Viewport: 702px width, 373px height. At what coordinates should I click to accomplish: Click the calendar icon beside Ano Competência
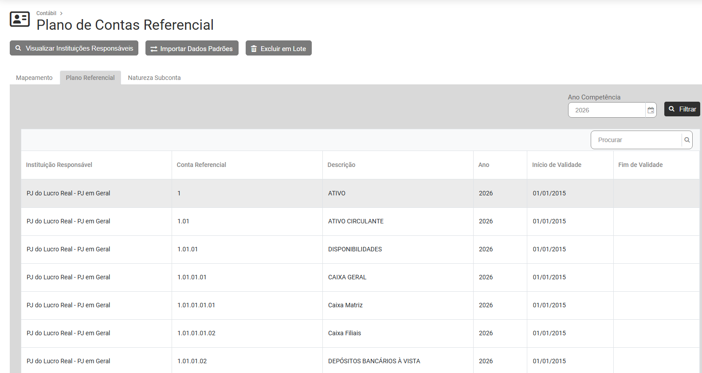(651, 110)
